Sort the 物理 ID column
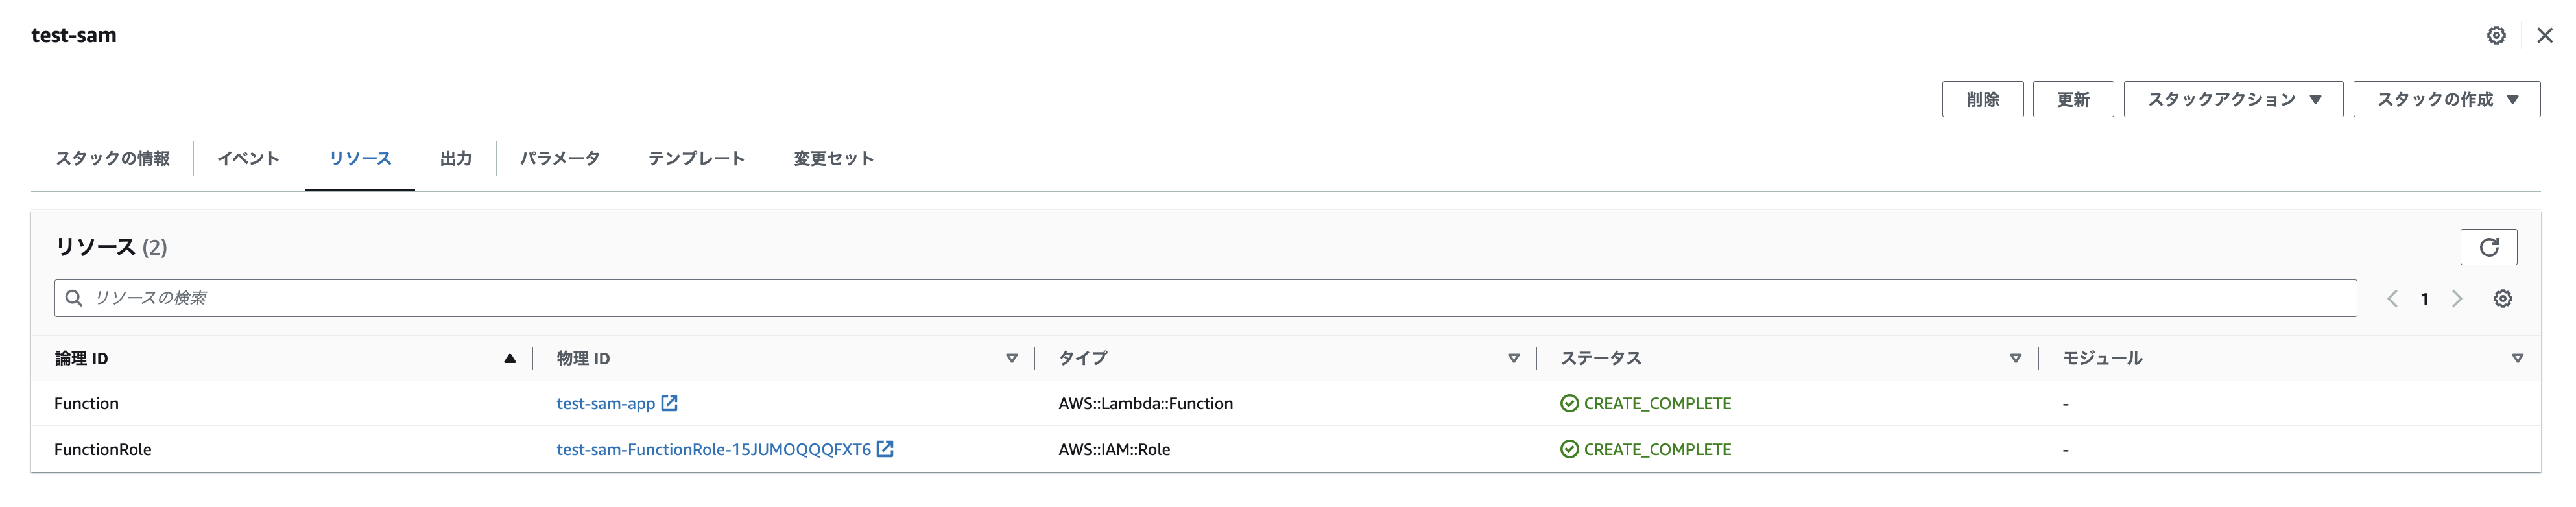The image size is (2576, 507). coord(1012,358)
